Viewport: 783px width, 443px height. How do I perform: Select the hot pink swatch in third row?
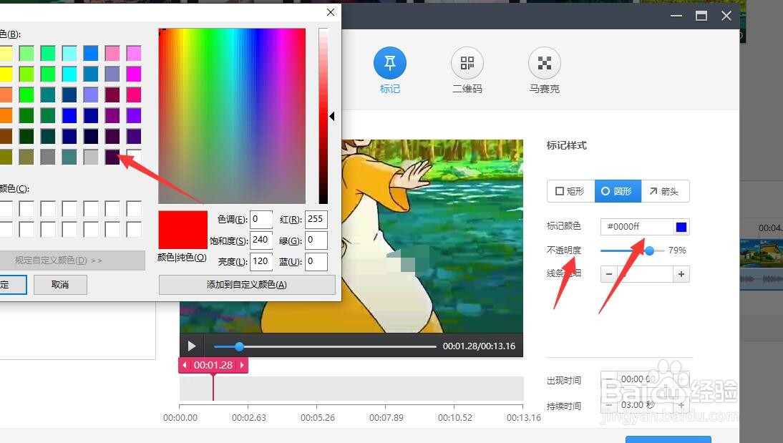134,94
